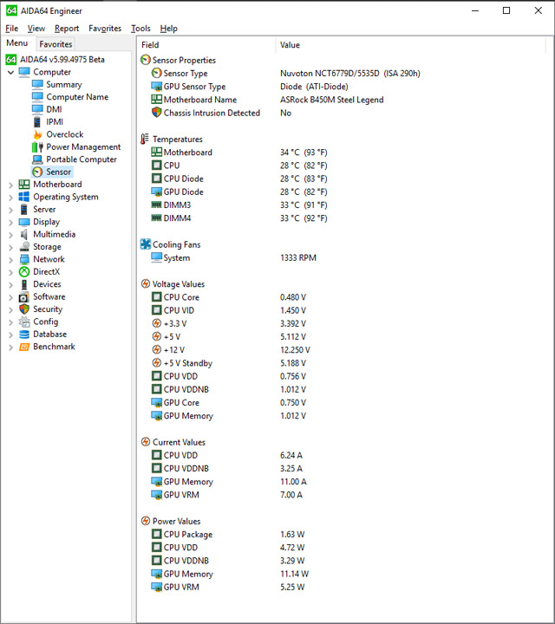Open the Tools menu
The image size is (555, 624).
pyautogui.click(x=141, y=29)
